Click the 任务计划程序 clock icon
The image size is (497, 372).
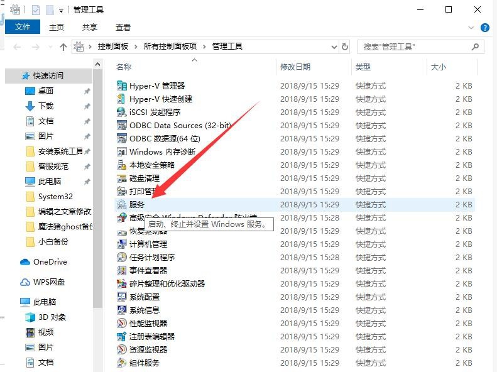point(122,257)
